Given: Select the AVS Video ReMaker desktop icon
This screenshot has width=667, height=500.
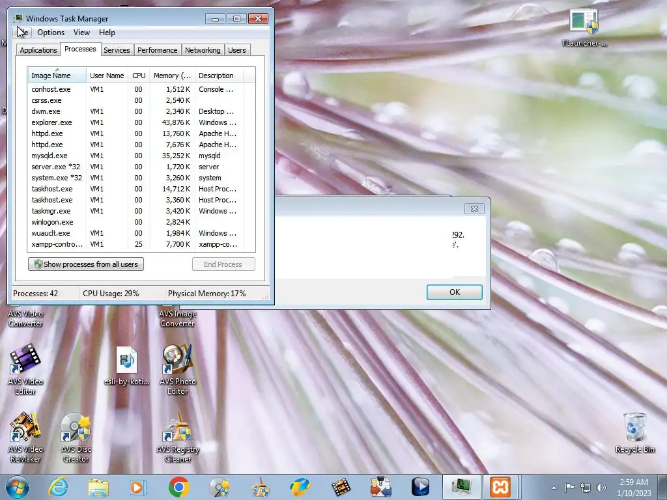Looking at the screenshot, I should (25, 437).
